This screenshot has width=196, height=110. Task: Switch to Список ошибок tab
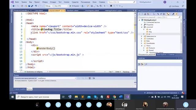point(20,89)
